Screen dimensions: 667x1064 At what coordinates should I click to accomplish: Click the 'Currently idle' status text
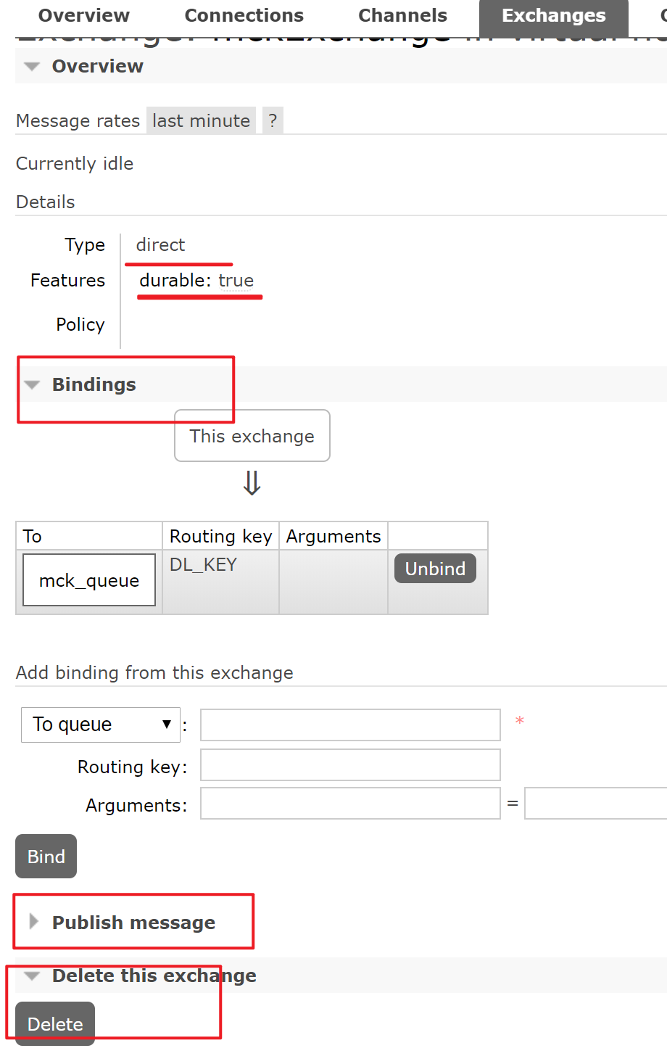(75, 163)
